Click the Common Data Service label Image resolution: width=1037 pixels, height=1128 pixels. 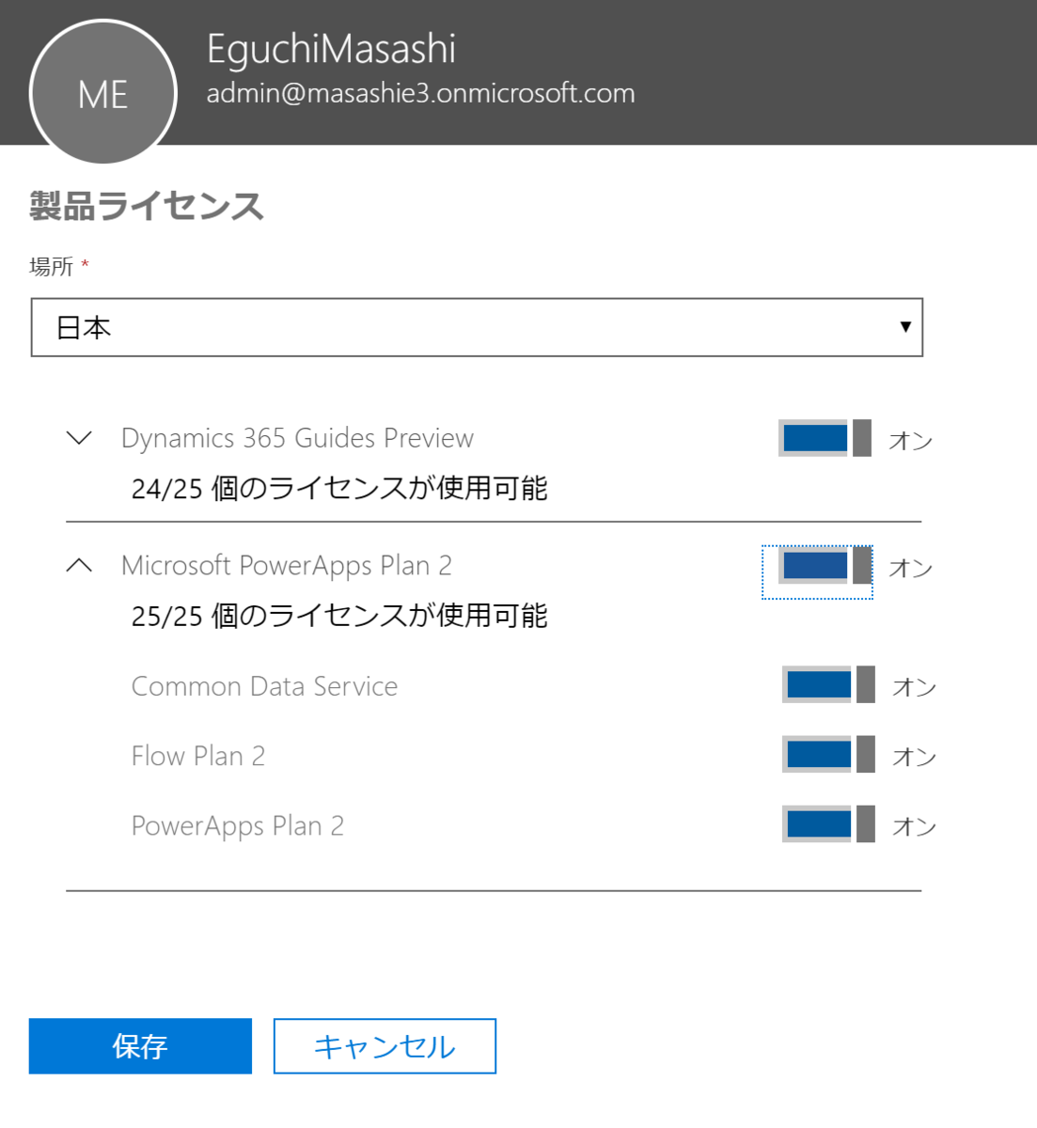264,685
